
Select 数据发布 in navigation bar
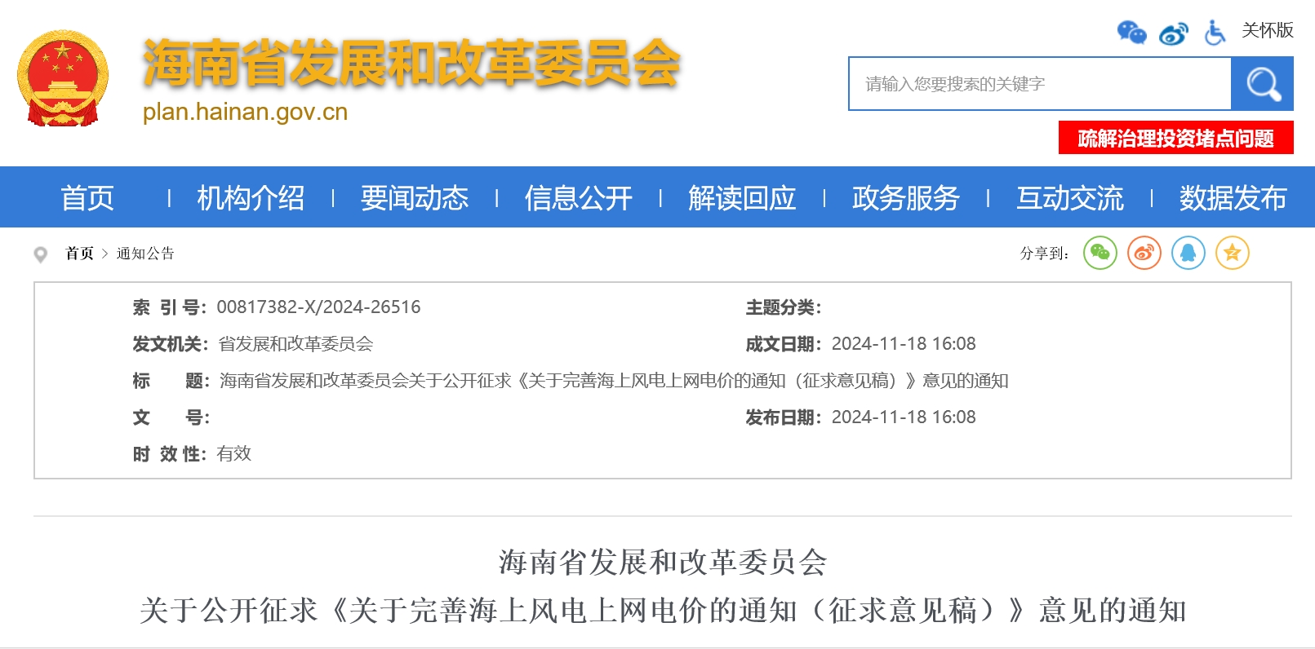[x=1233, y=198]
